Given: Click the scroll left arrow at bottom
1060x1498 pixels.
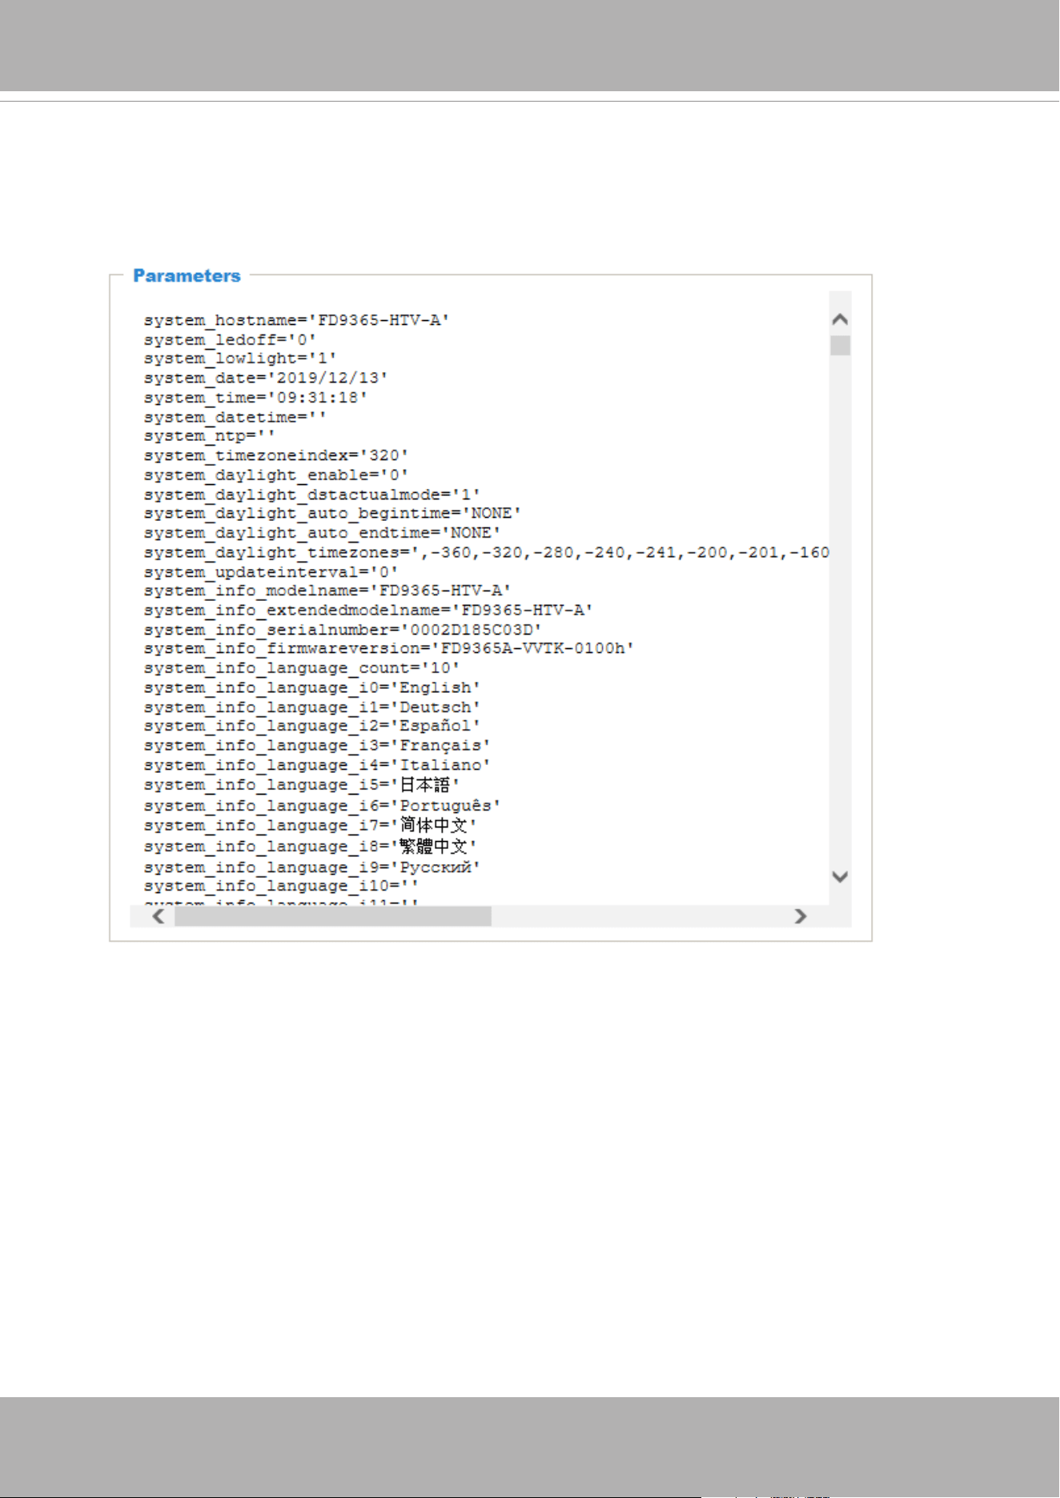Looking at the screenshot, I should [x=159, y=916].
